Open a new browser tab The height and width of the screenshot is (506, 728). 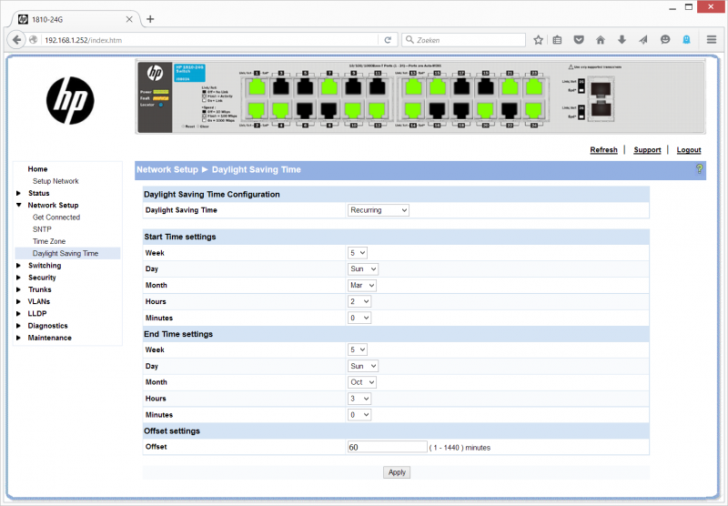pyautogui.click(x=150, y=19)
